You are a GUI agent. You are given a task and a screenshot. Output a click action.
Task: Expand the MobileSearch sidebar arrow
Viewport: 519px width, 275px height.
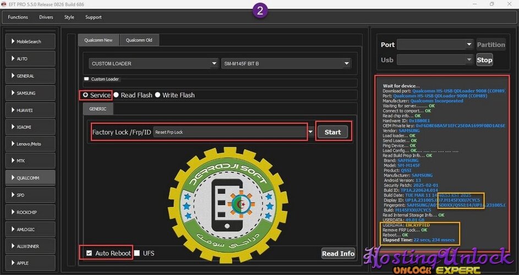pos(13,41)
